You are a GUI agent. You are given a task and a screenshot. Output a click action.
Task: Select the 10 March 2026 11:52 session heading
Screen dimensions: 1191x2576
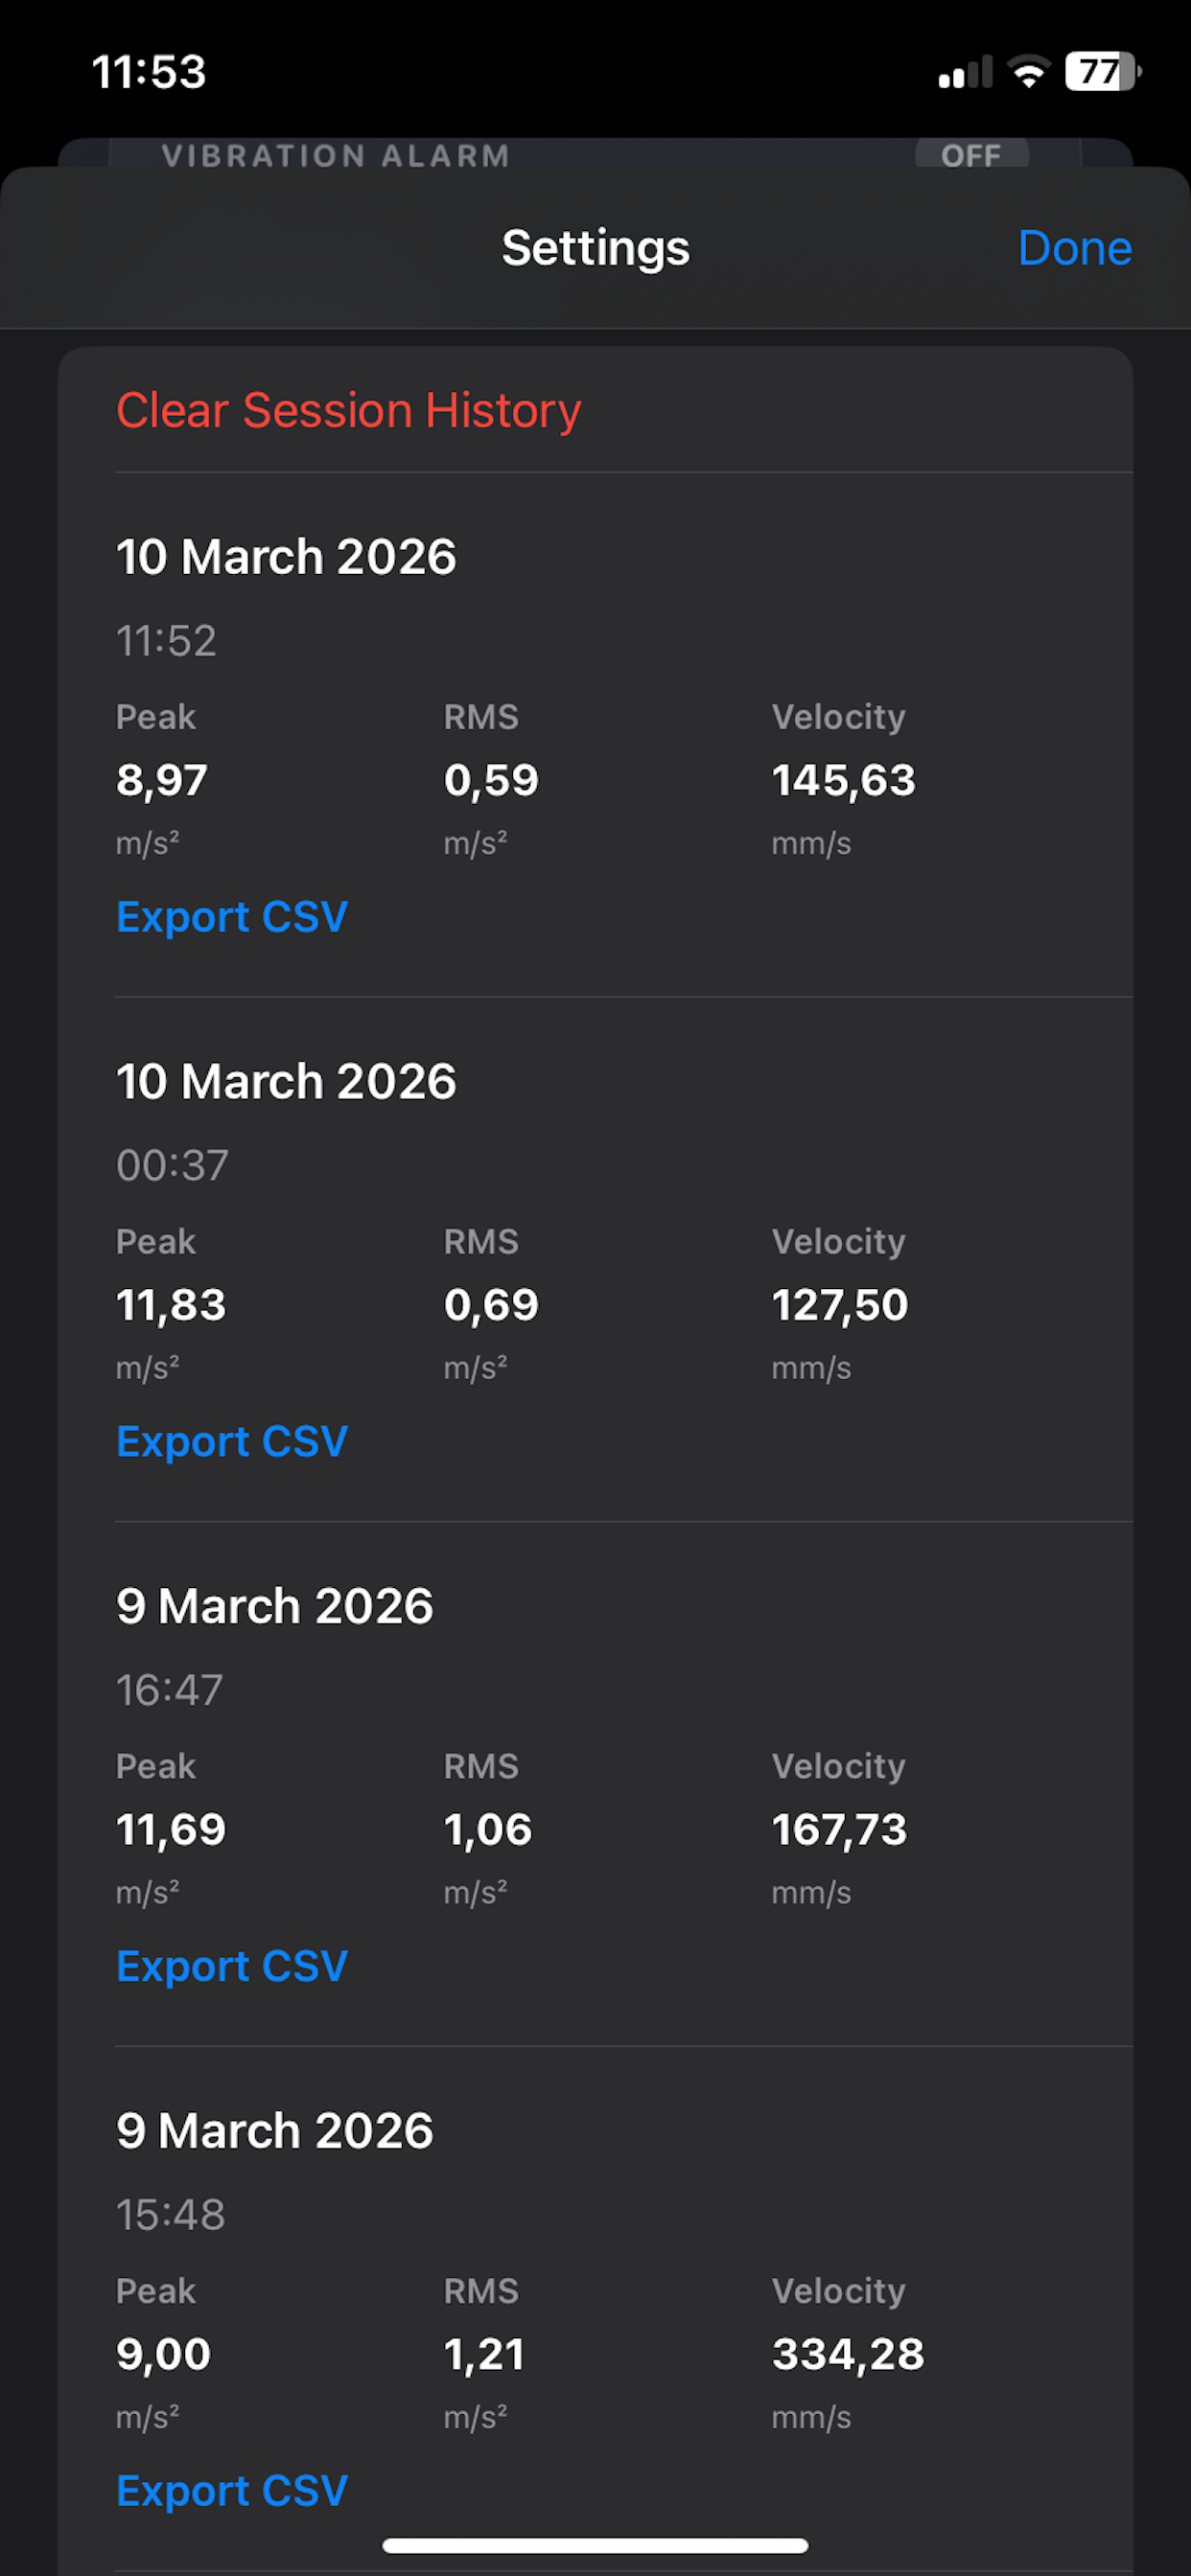coord(286,557)
